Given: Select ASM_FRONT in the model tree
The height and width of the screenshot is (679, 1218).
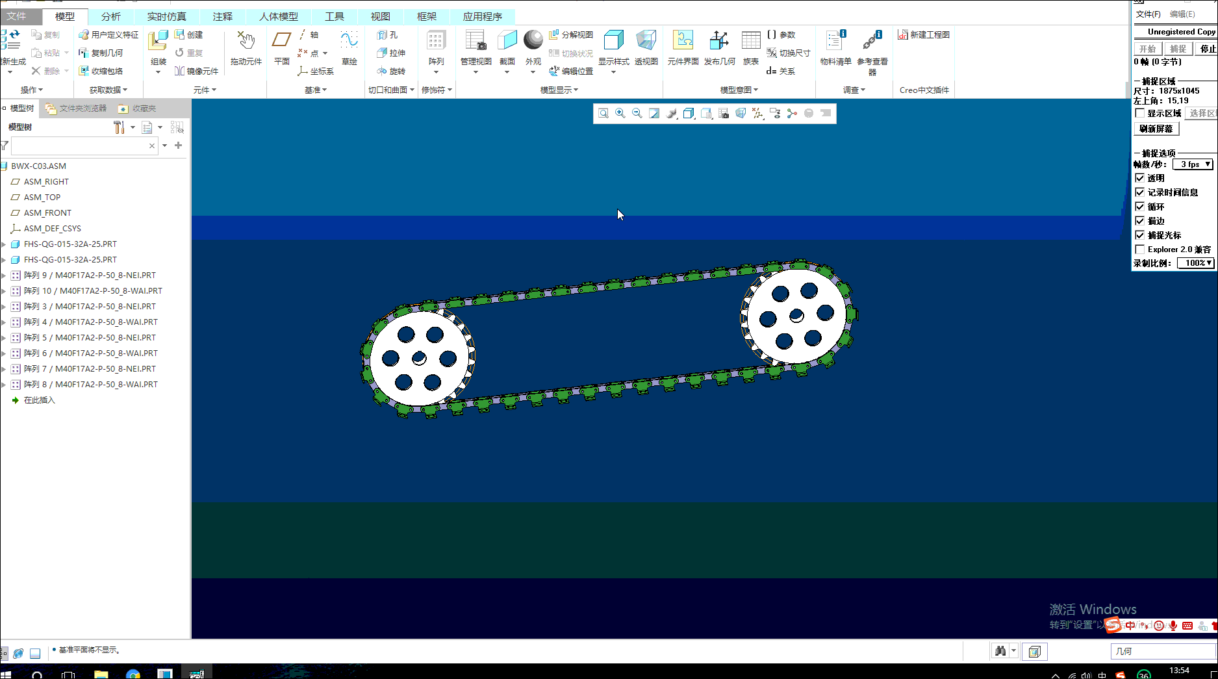Looking at the screenshot, I should coord(47,213).
